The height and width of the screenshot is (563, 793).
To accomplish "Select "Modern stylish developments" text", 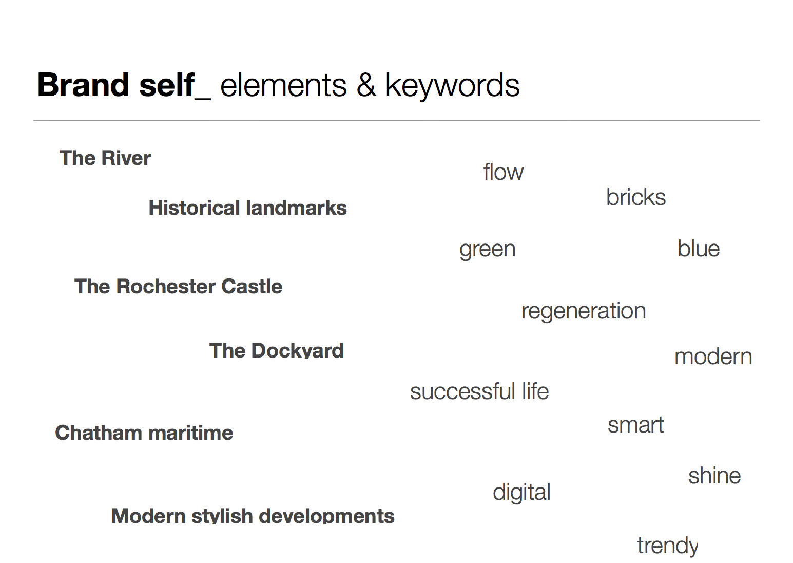I will pyautogui.click(x=253, y=516).
